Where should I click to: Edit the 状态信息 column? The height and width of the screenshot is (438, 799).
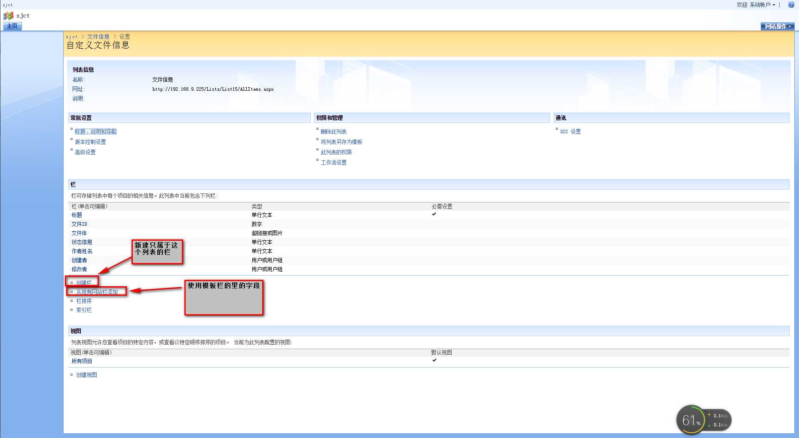coord(82,242)
